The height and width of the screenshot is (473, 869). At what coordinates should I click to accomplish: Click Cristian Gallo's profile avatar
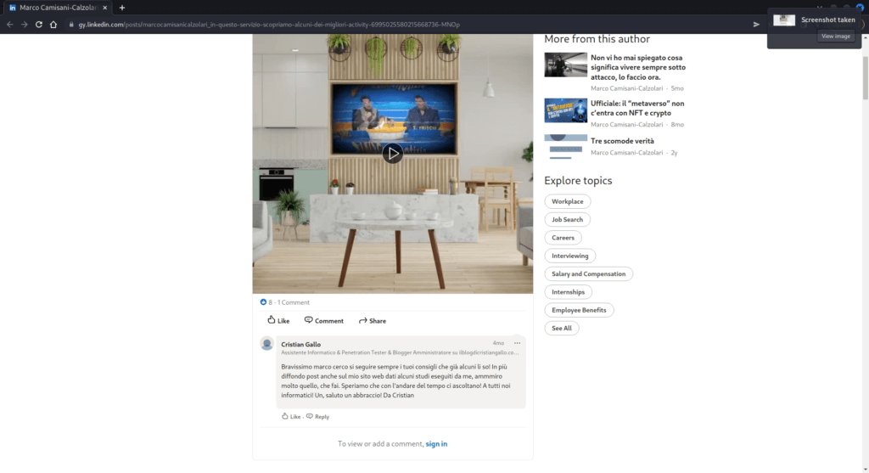(x=267, y=344)
